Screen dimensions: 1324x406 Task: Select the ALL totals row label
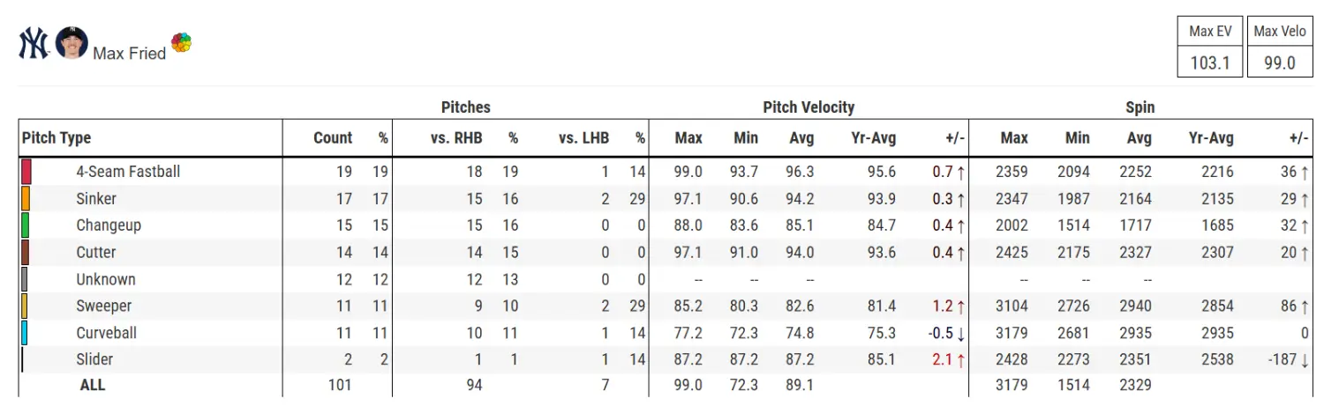pos(93,385)
